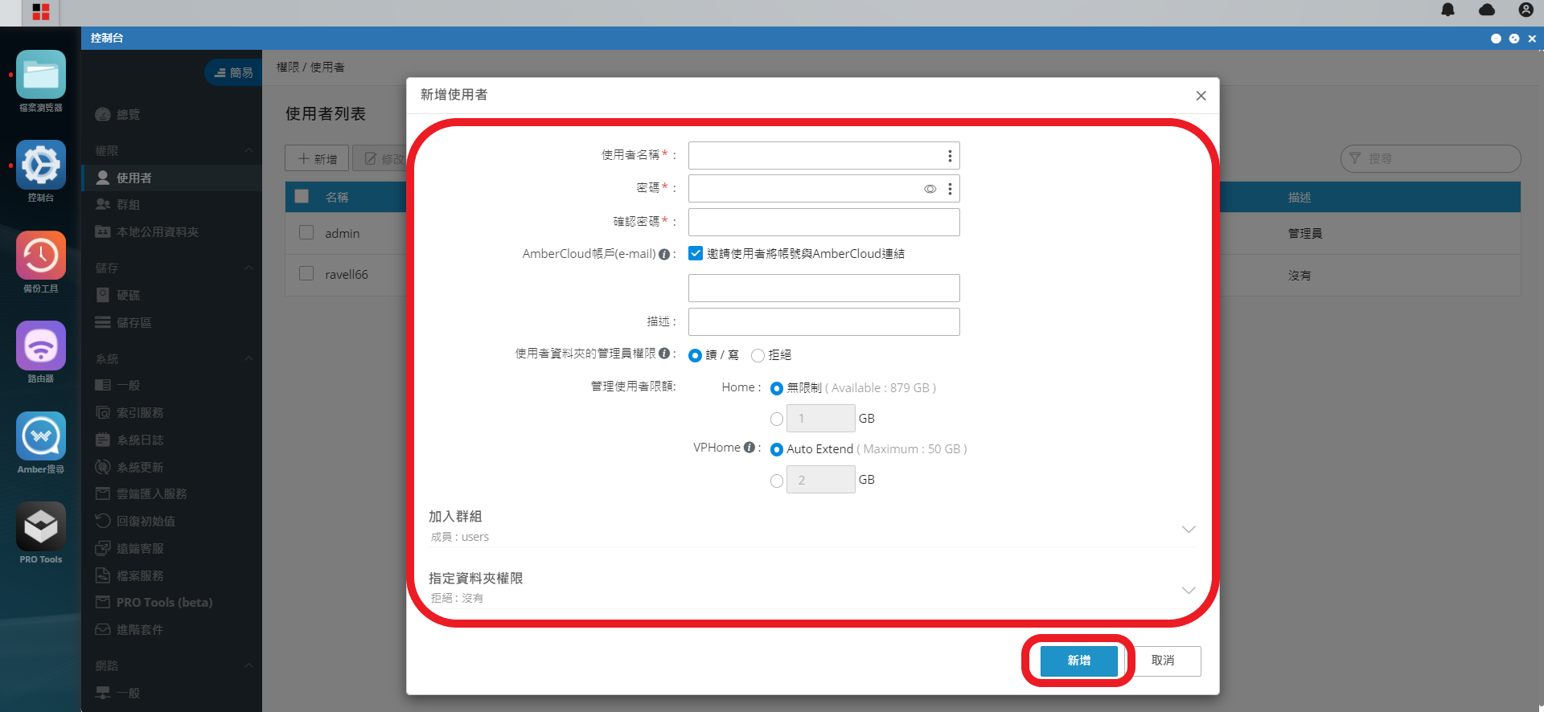Open password field options dots
The image size is (1544, 712).
950,189
